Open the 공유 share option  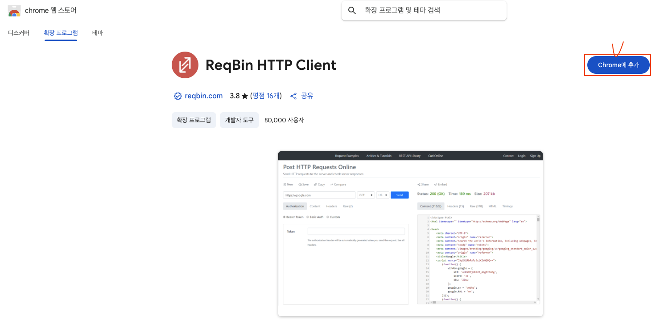point(301,96)
